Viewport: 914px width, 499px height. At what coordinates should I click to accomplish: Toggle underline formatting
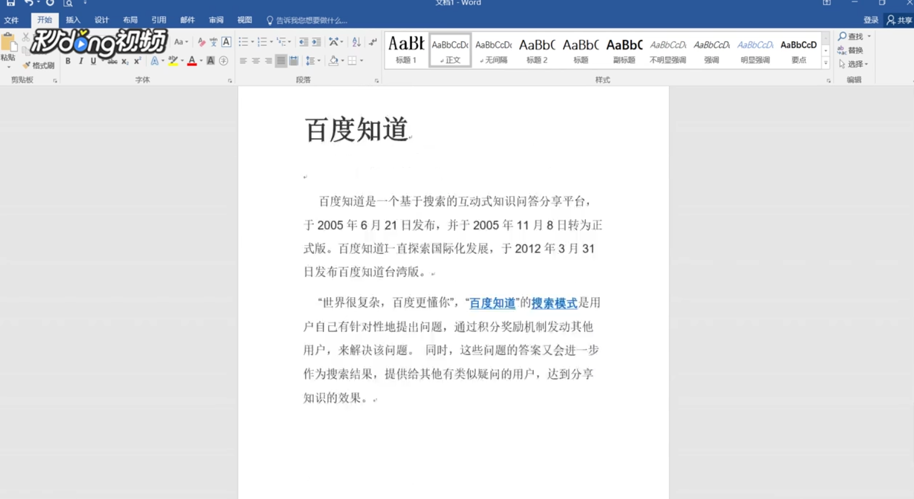(93, 61)
